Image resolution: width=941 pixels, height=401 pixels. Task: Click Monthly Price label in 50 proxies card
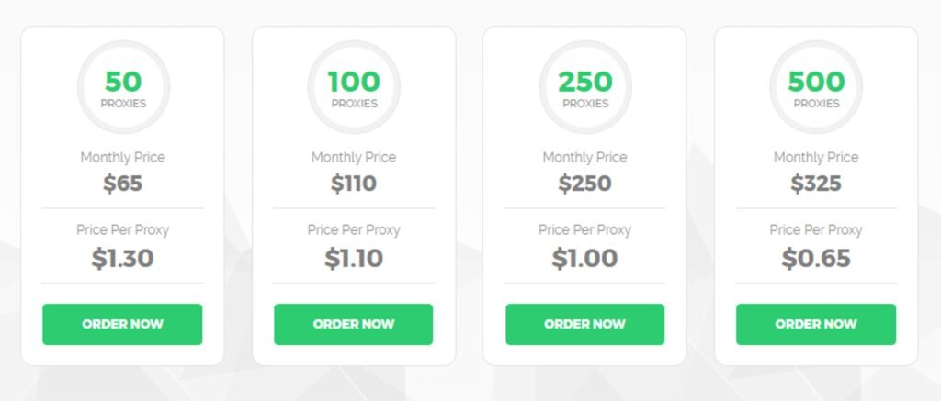coord(122,157)
